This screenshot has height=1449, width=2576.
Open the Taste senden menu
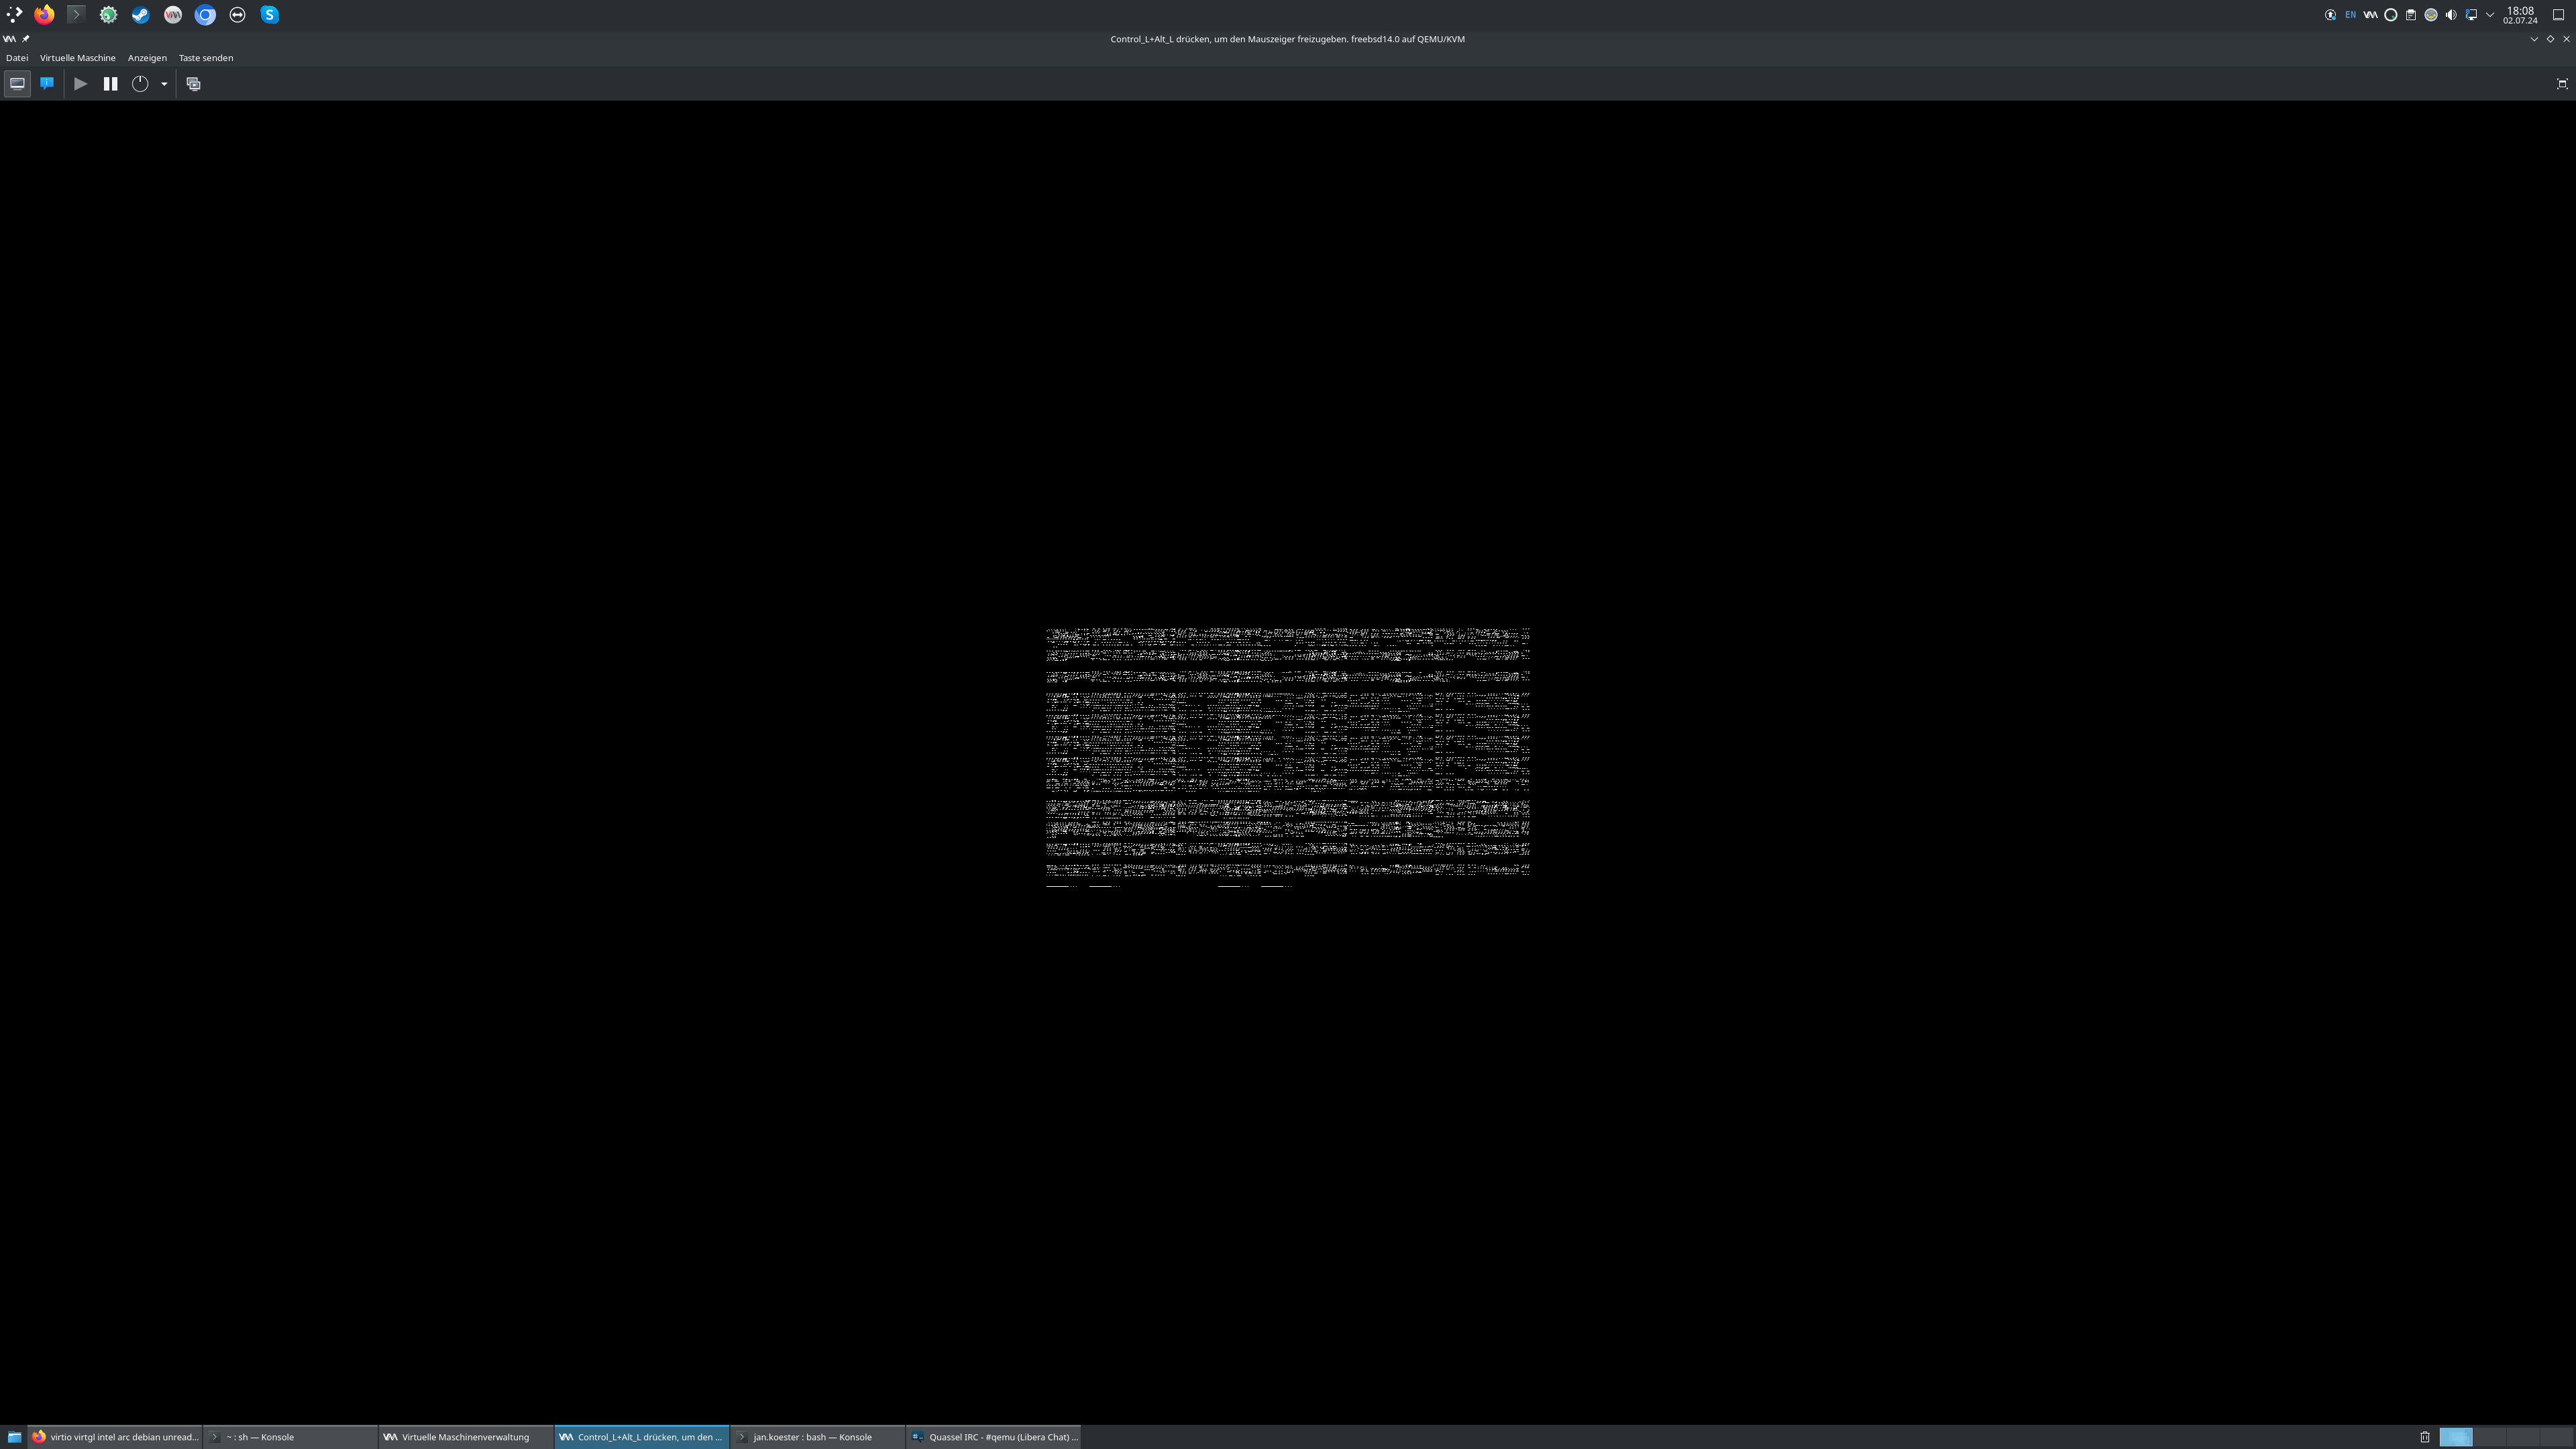[x=206, y=58]
